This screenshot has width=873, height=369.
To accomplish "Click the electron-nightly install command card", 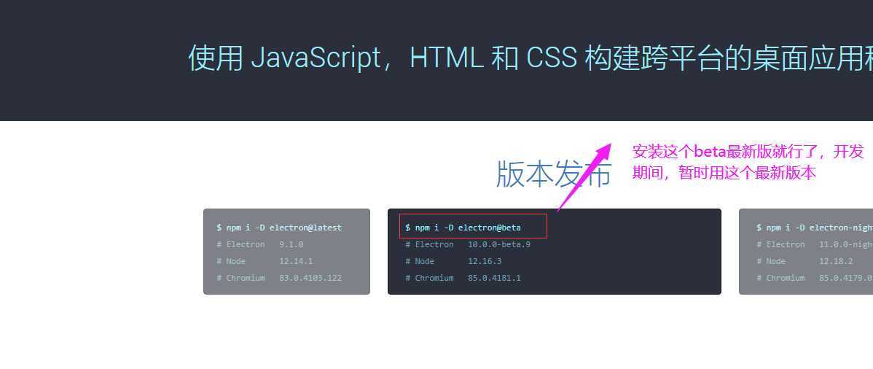I will (x=806, y=252).
